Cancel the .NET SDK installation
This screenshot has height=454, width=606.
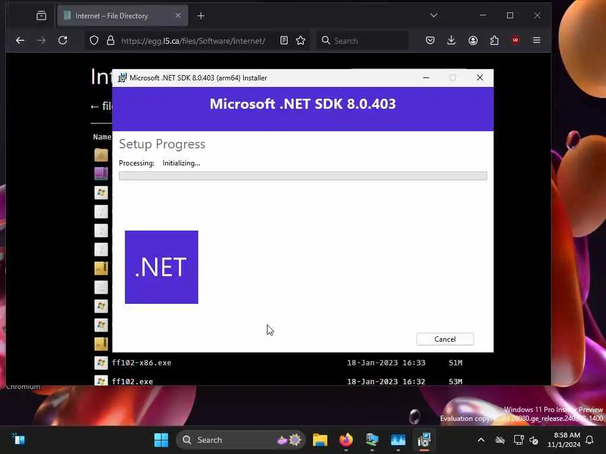point(445,339)
